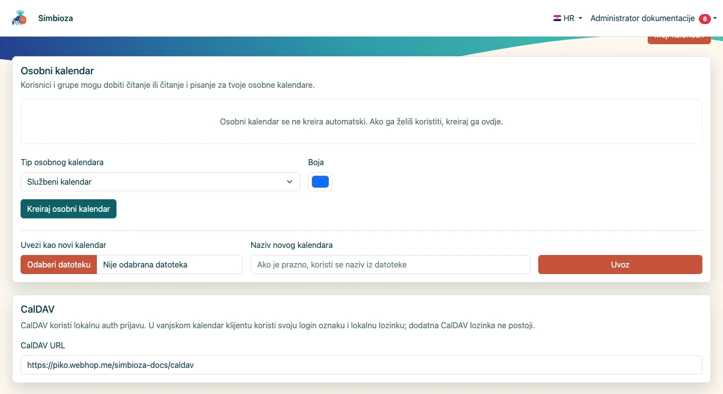Click the caret beside the HR language

point(580,18)
